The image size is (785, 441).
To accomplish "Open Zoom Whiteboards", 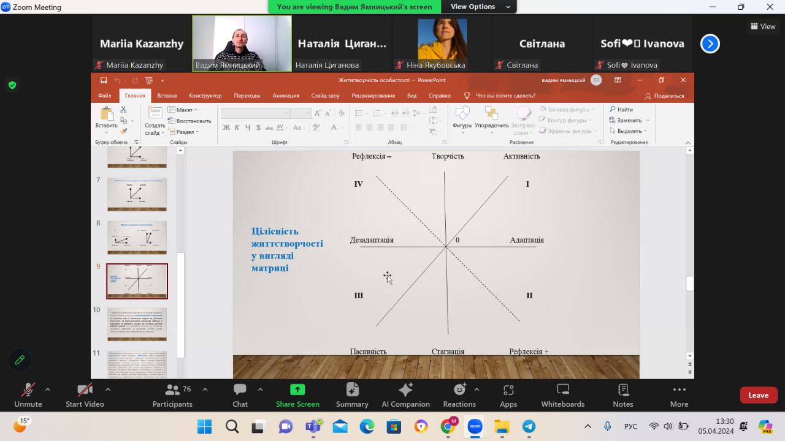I will (563, 395).
